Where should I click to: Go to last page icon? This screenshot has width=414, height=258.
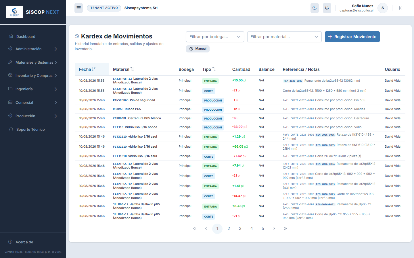(x=285, y=228)
